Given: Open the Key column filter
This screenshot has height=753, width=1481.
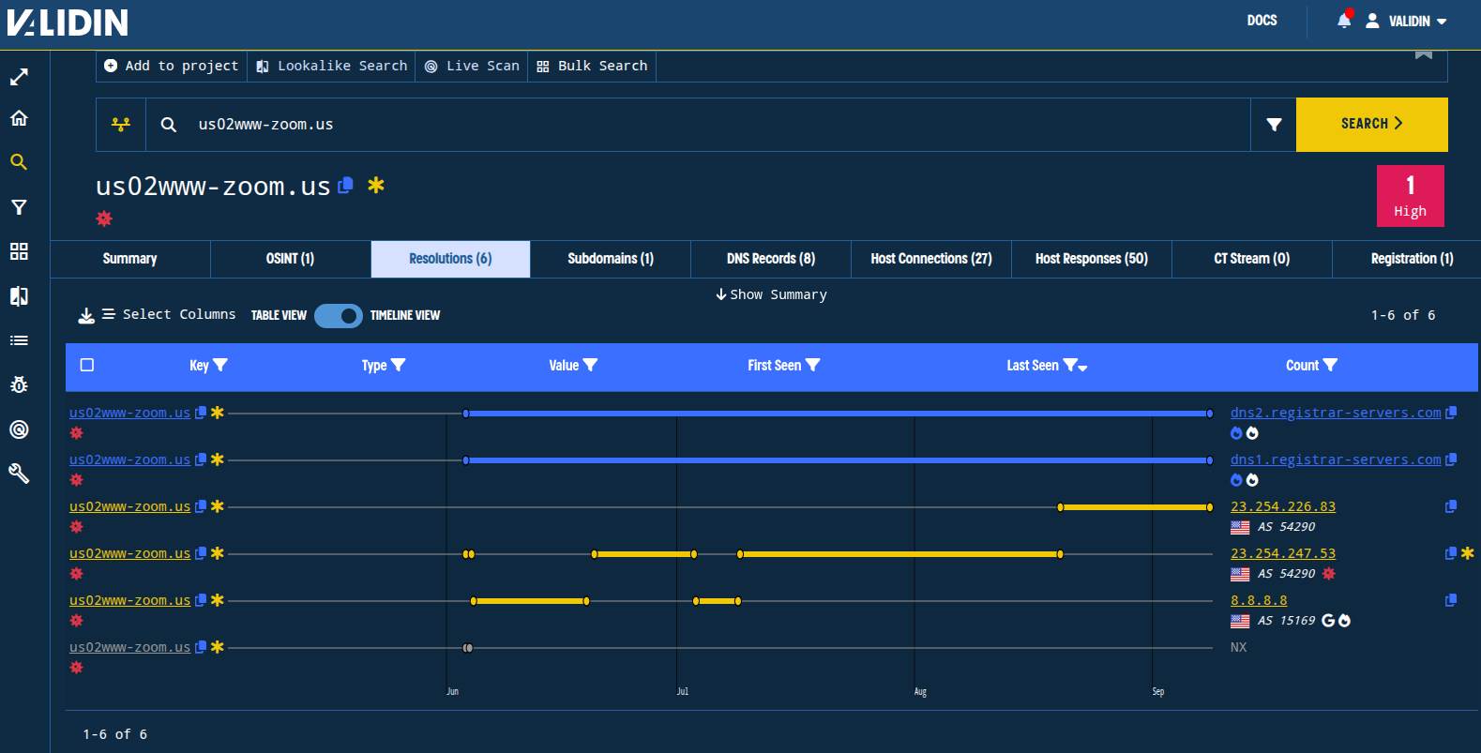Looking at the screenshot, I should click(x=220, y=366).
